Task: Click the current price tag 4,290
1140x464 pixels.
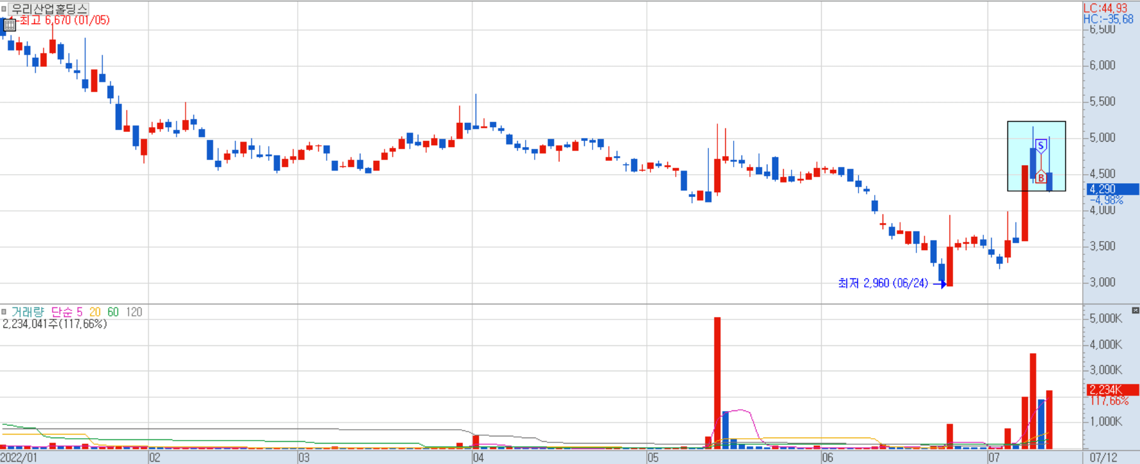Action: pyautogui.click(x=1112, y=189)
